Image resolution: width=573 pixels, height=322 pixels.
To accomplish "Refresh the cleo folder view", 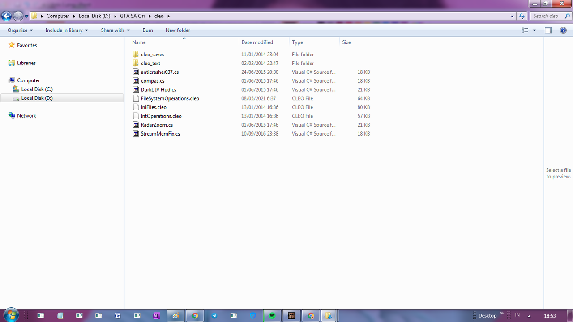I will (522, 16).
